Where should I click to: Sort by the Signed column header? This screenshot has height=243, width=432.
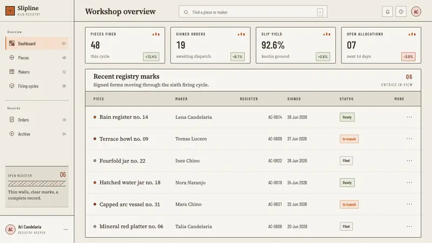click(294, 99)
